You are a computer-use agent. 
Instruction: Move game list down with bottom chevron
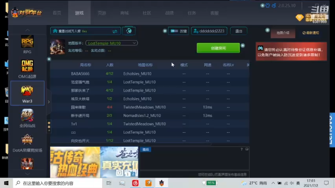27,174
